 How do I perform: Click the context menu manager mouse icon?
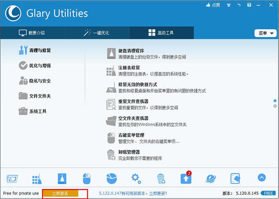(87, 178)
